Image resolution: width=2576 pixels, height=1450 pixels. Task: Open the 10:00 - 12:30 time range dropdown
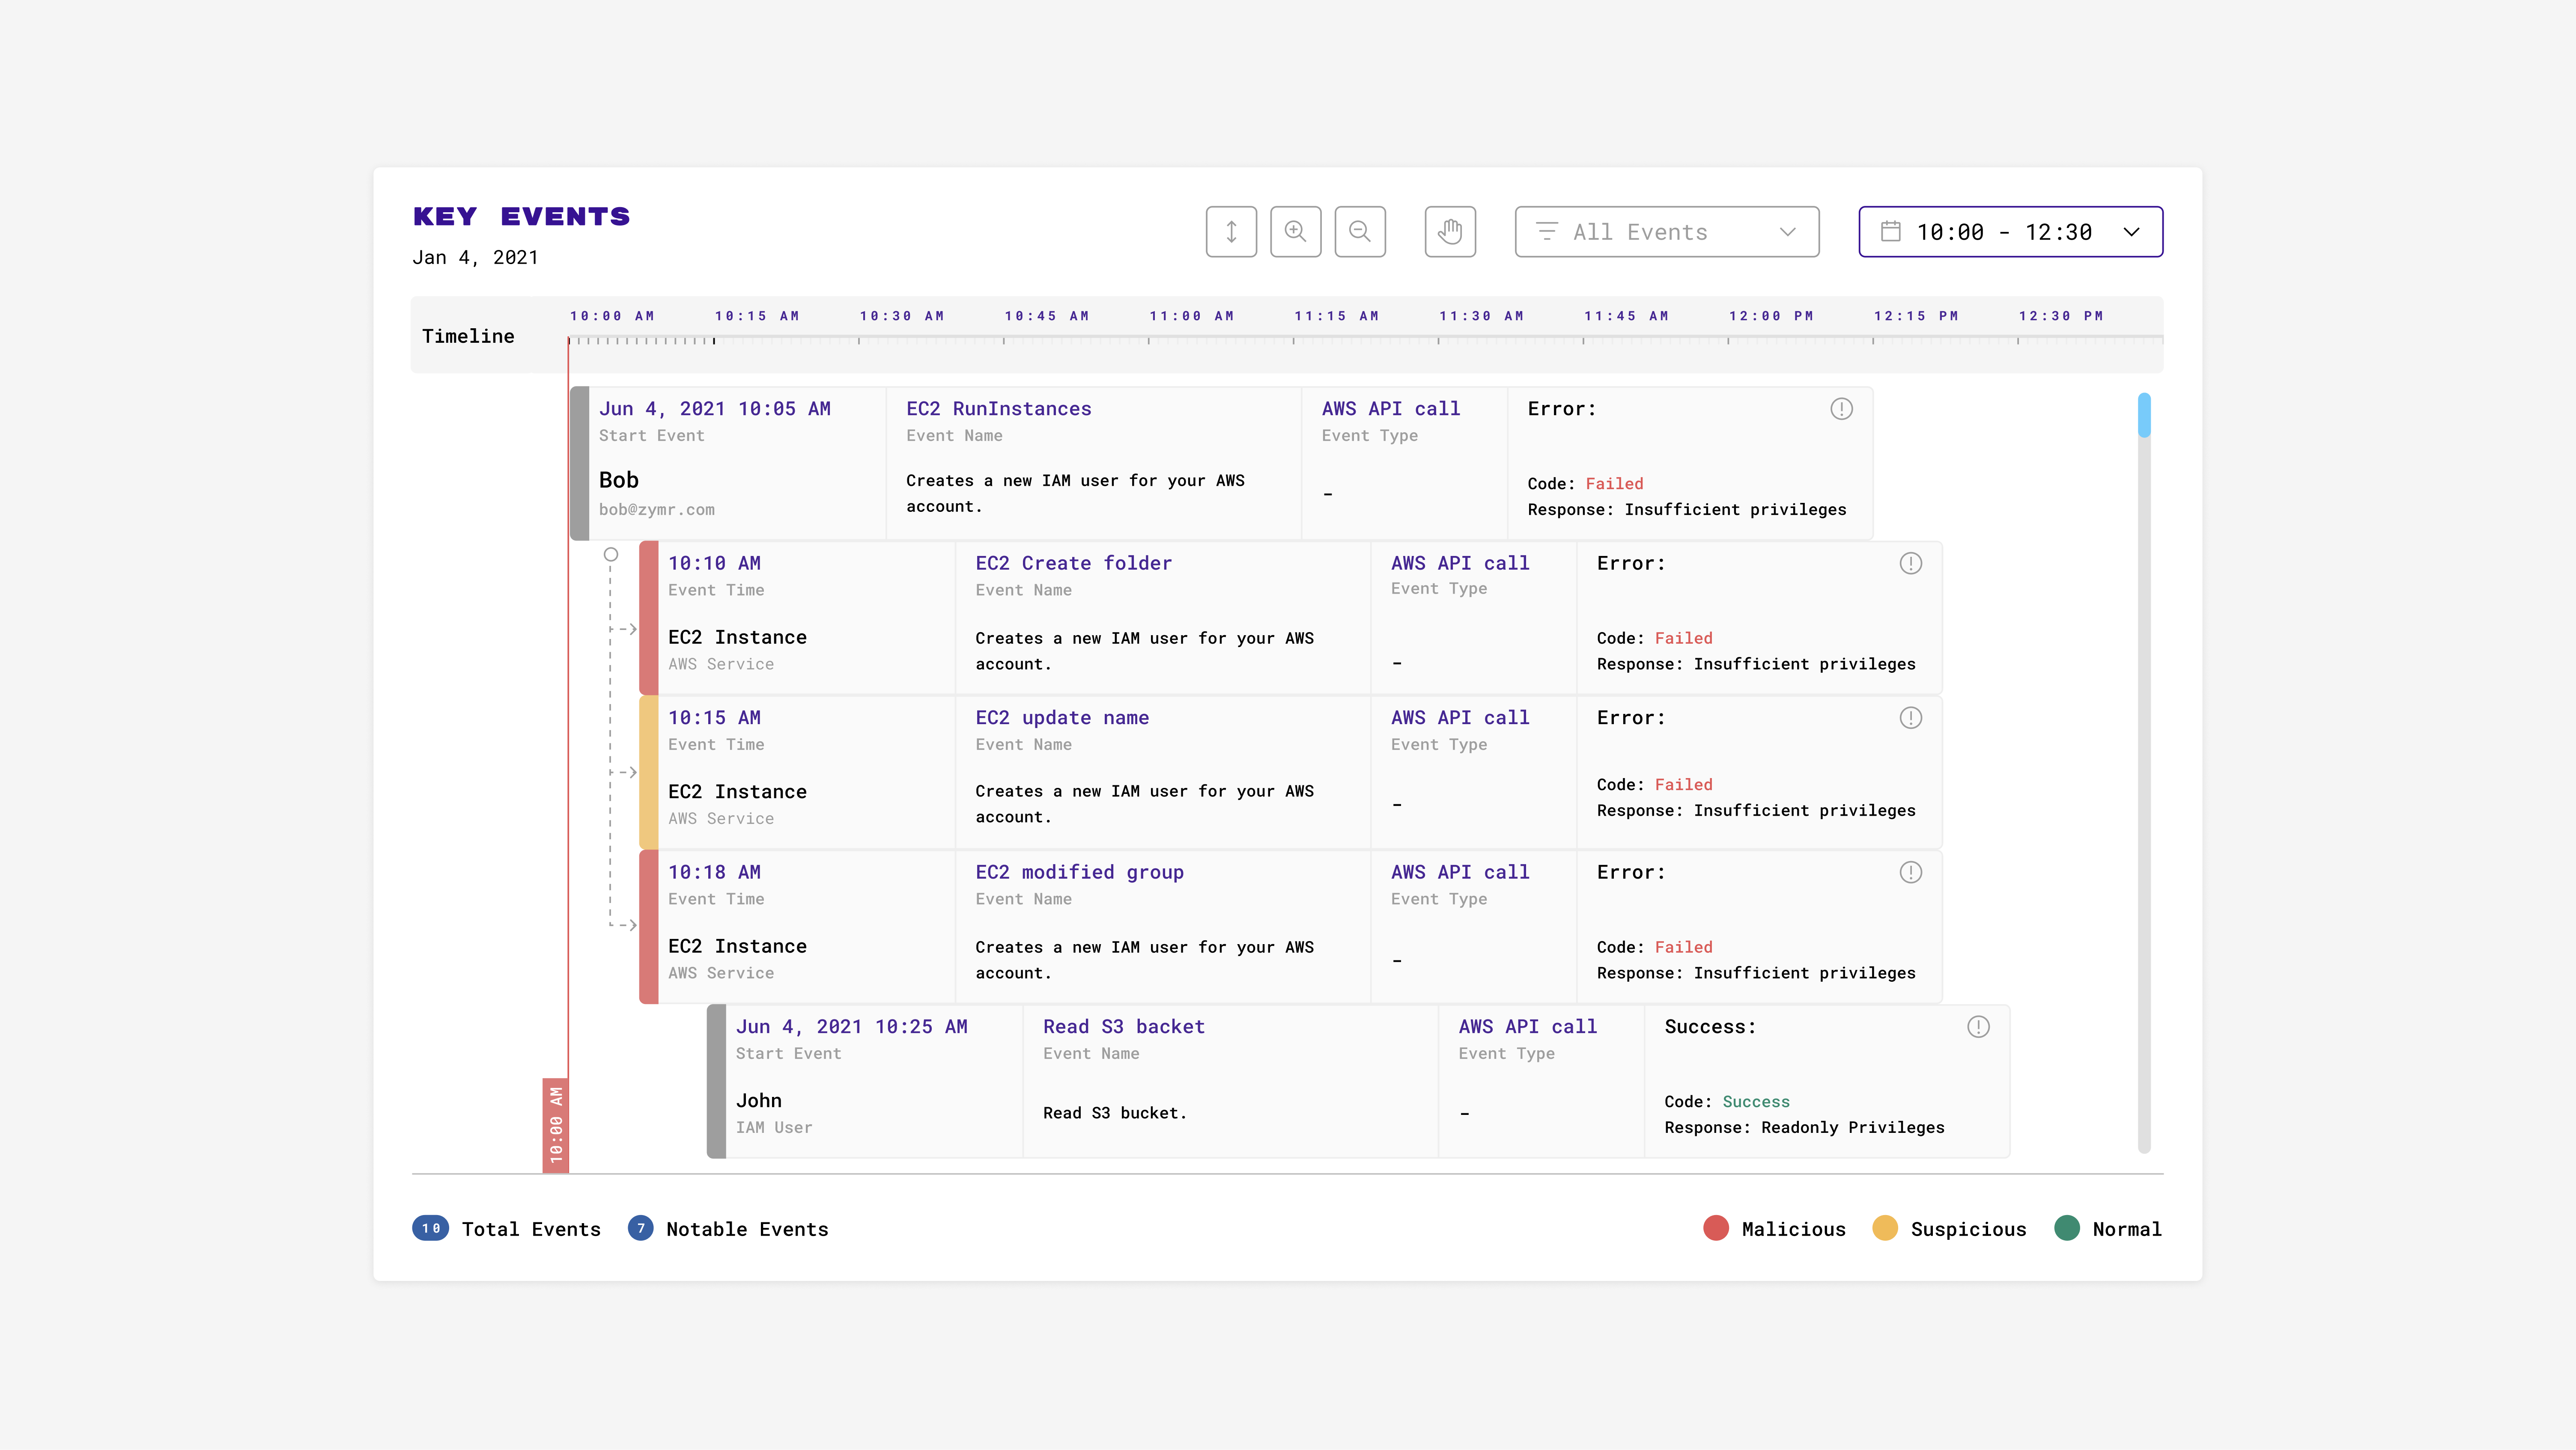tap(2010, 232)
